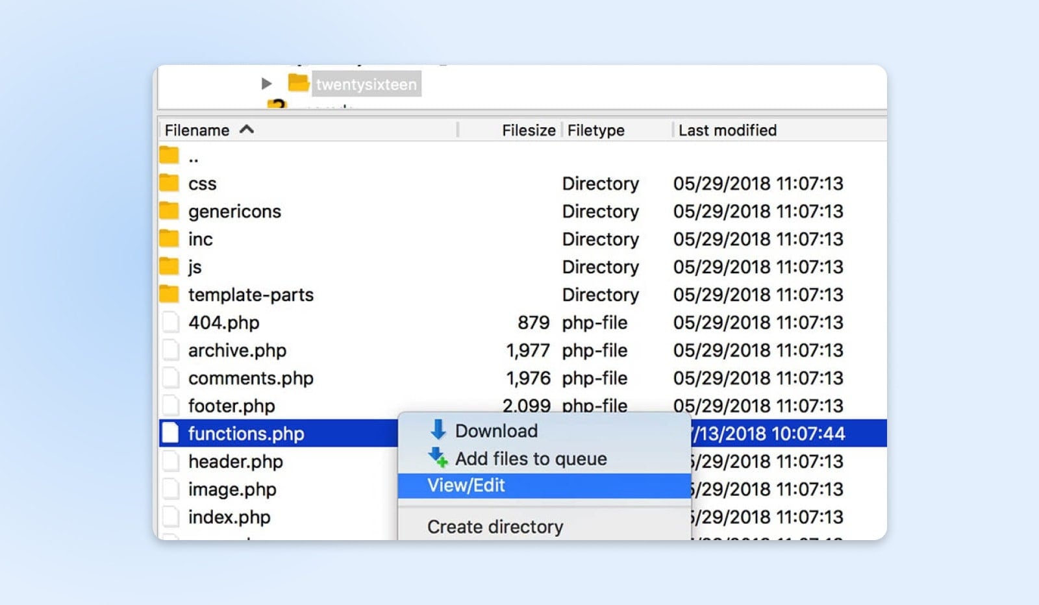Choose Download from the context menu
This screenshot has height=605, width=1039.
pyautogui.click(x=496, y=431)
